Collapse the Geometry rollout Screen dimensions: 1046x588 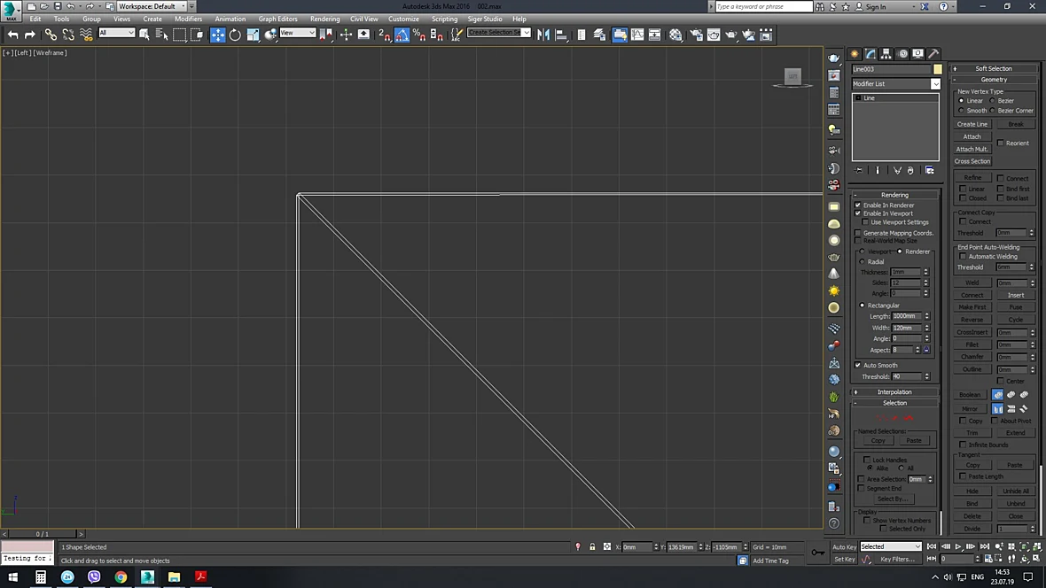(x=994, y=80)
